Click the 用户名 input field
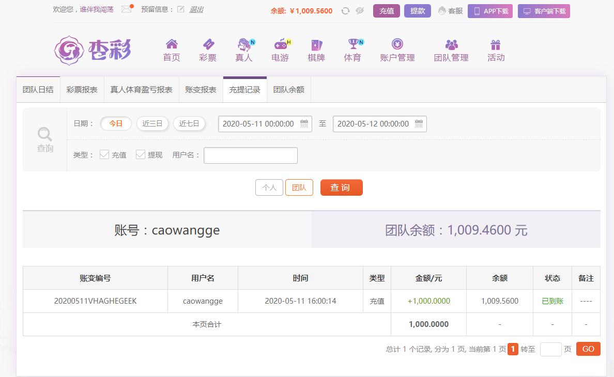 coord(251,155)
